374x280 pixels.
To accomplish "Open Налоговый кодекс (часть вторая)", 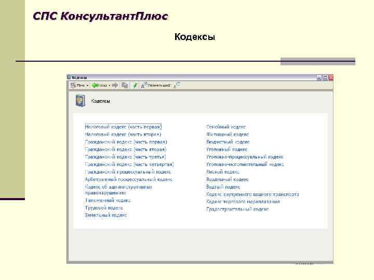I will point(123,134).
